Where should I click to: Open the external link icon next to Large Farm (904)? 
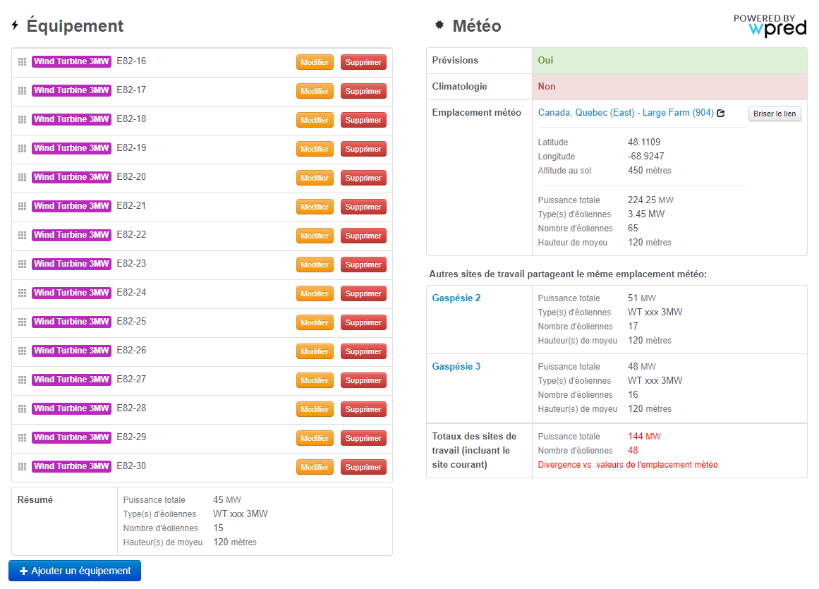720,113
